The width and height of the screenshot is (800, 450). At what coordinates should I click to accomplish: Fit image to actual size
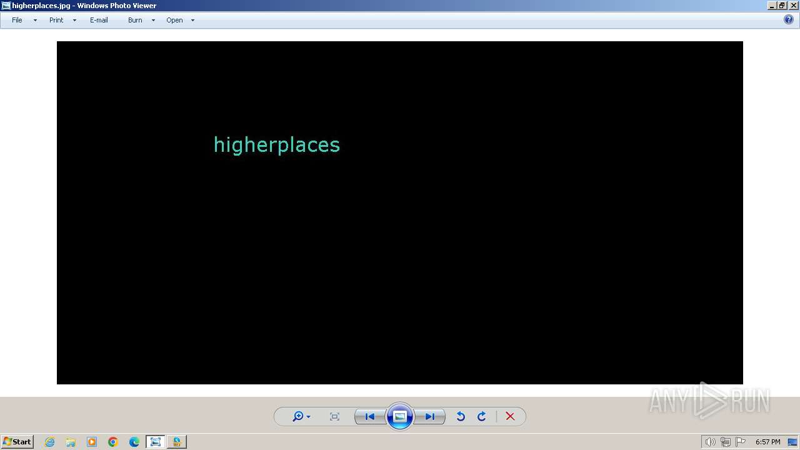334,416
